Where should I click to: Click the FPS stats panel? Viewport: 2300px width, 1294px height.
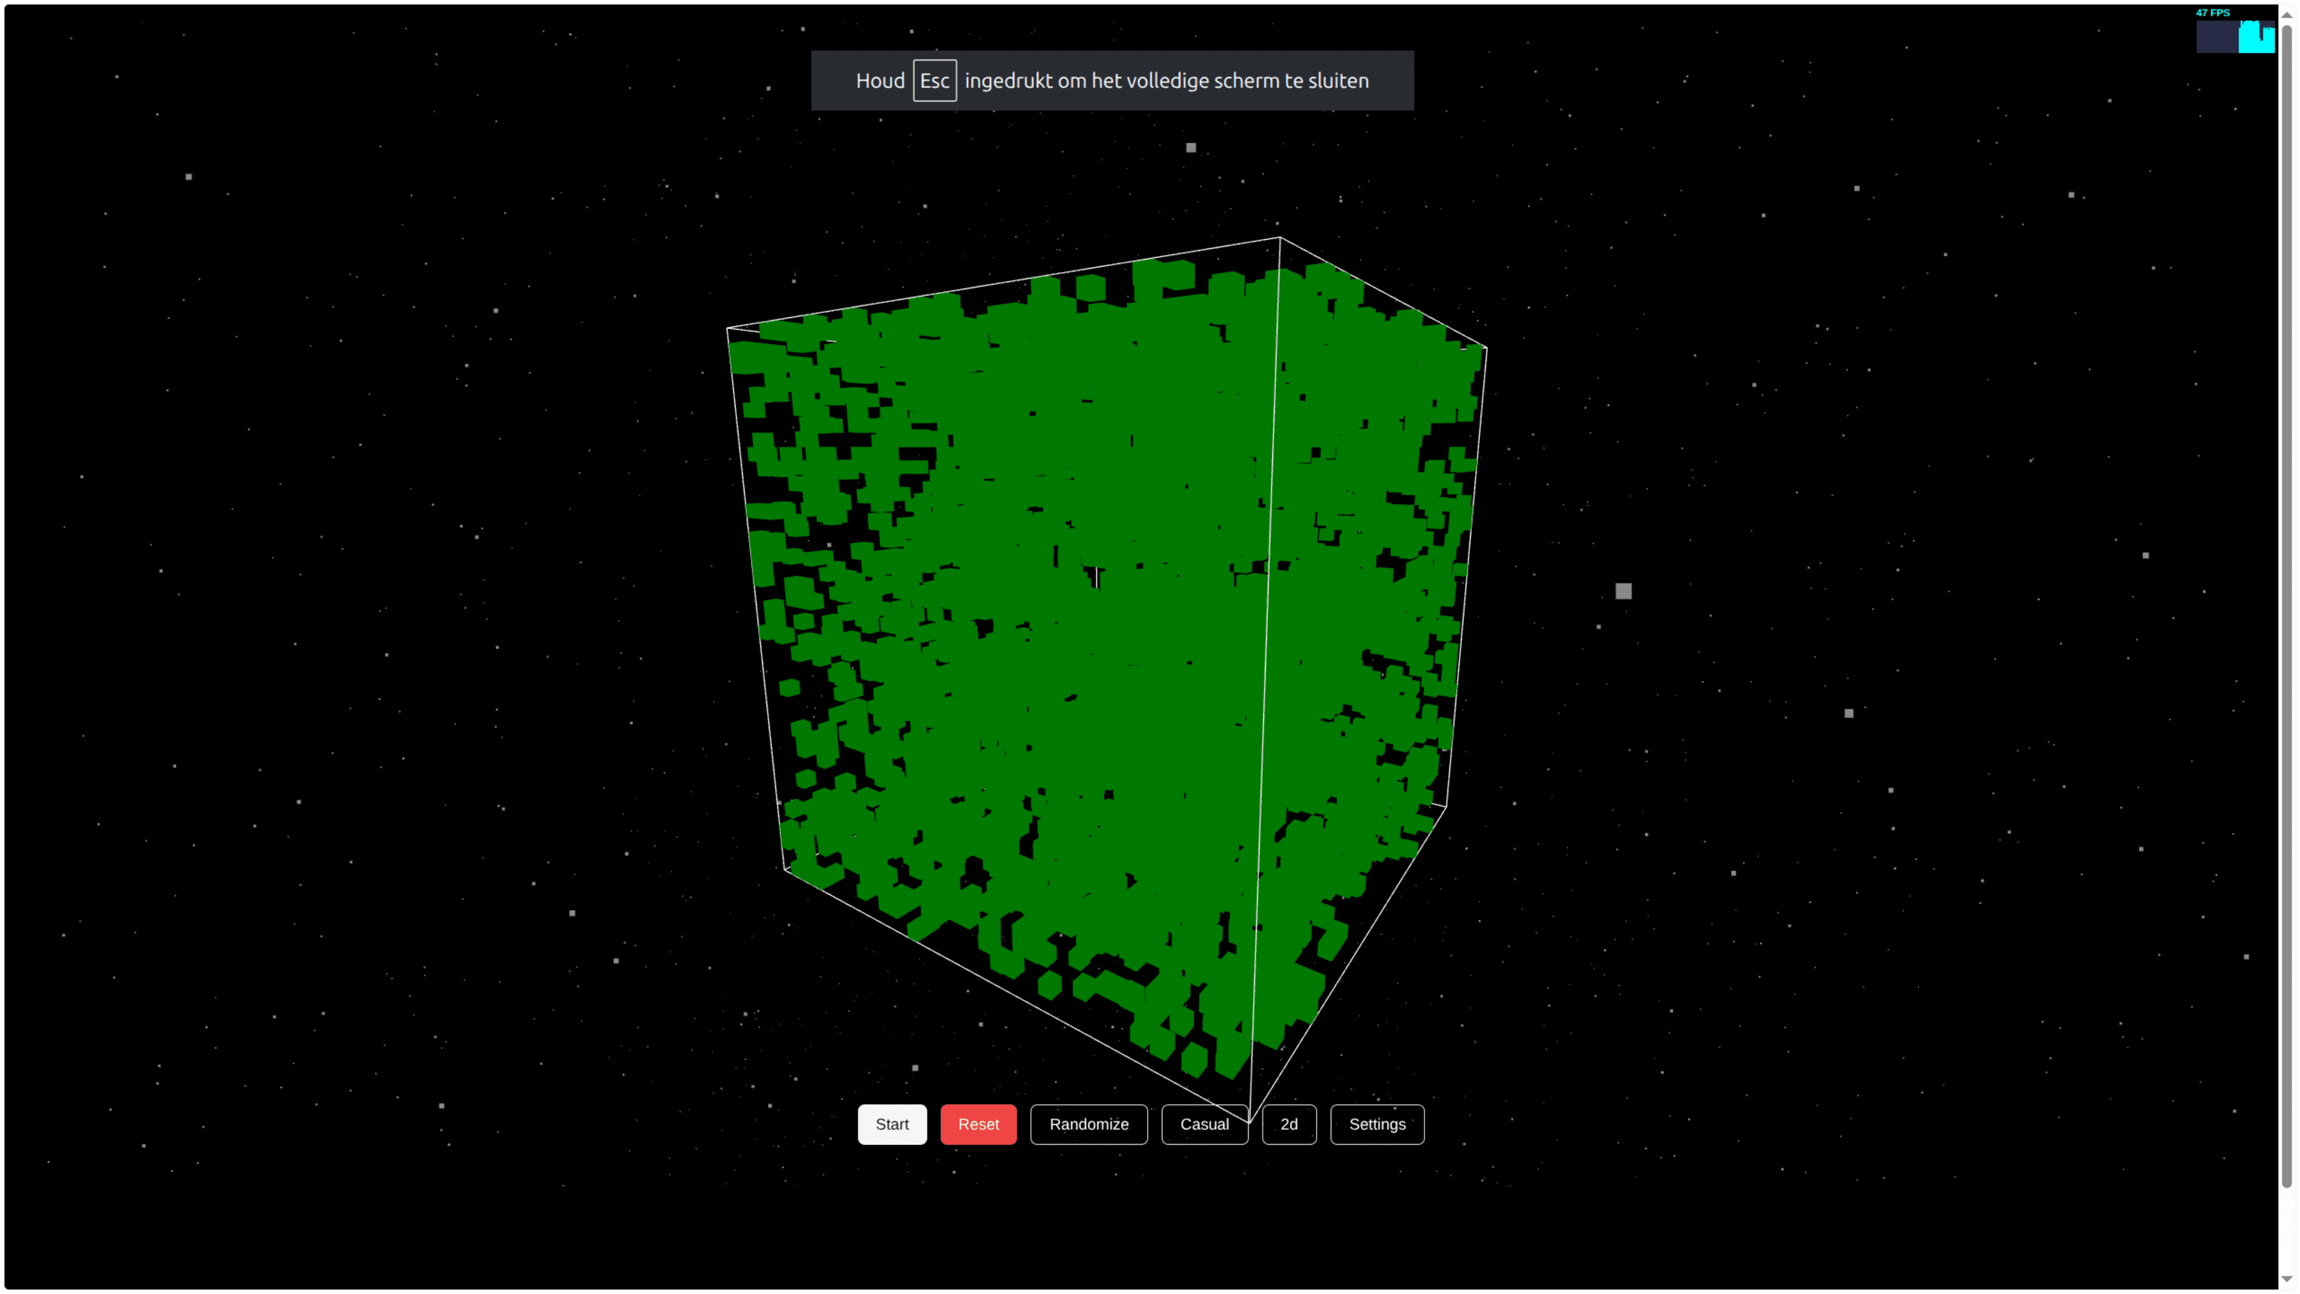(x=2234, y=31)
